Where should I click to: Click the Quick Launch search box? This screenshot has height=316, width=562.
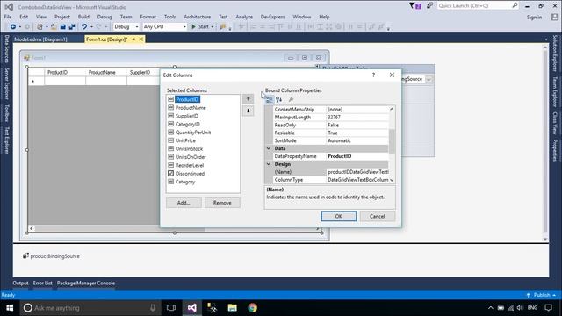[478, 6]
